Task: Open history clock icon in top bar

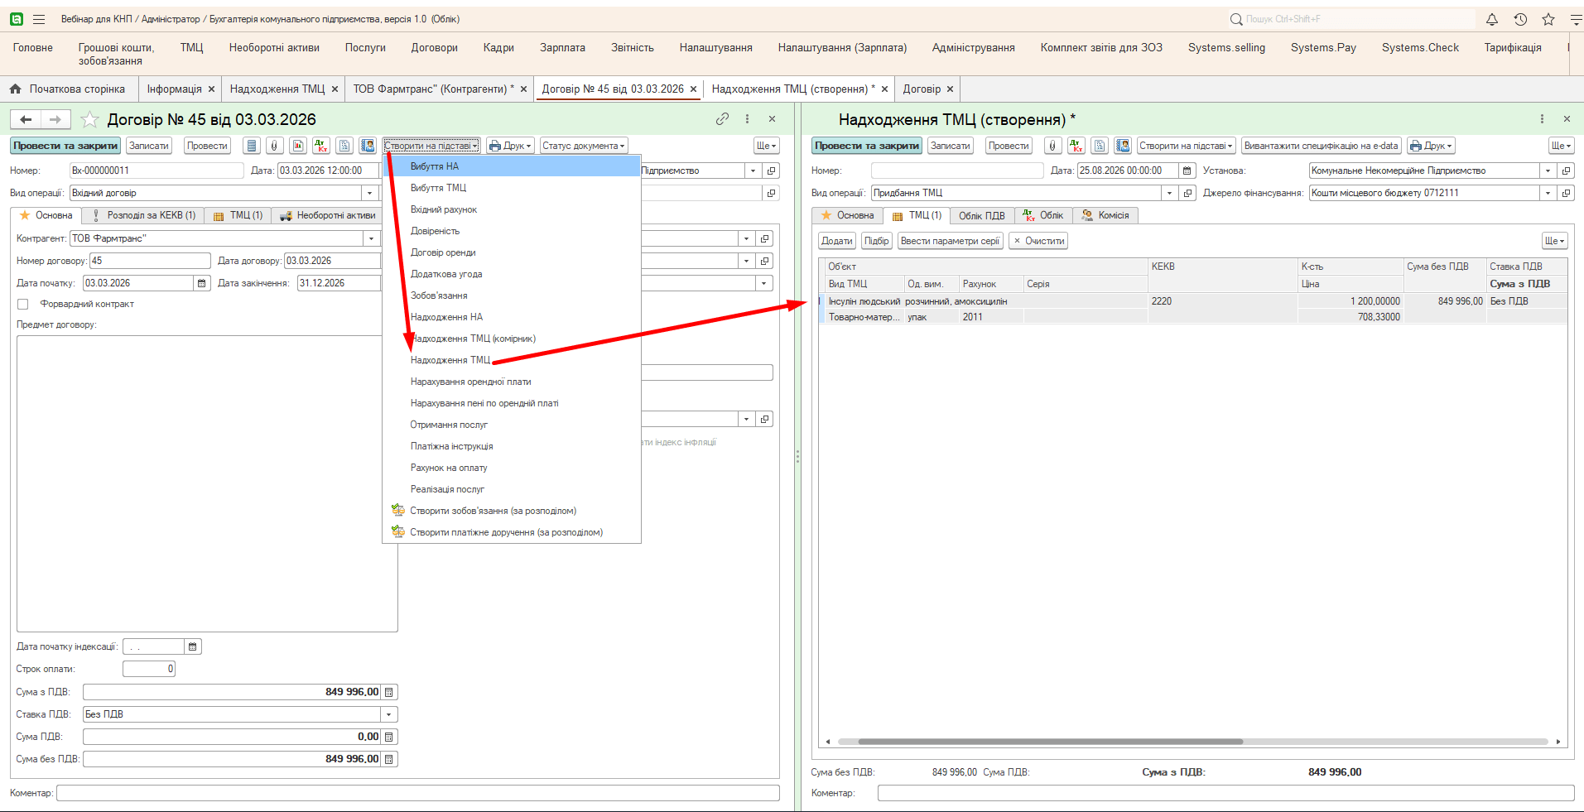Action: click(1520, 19)
